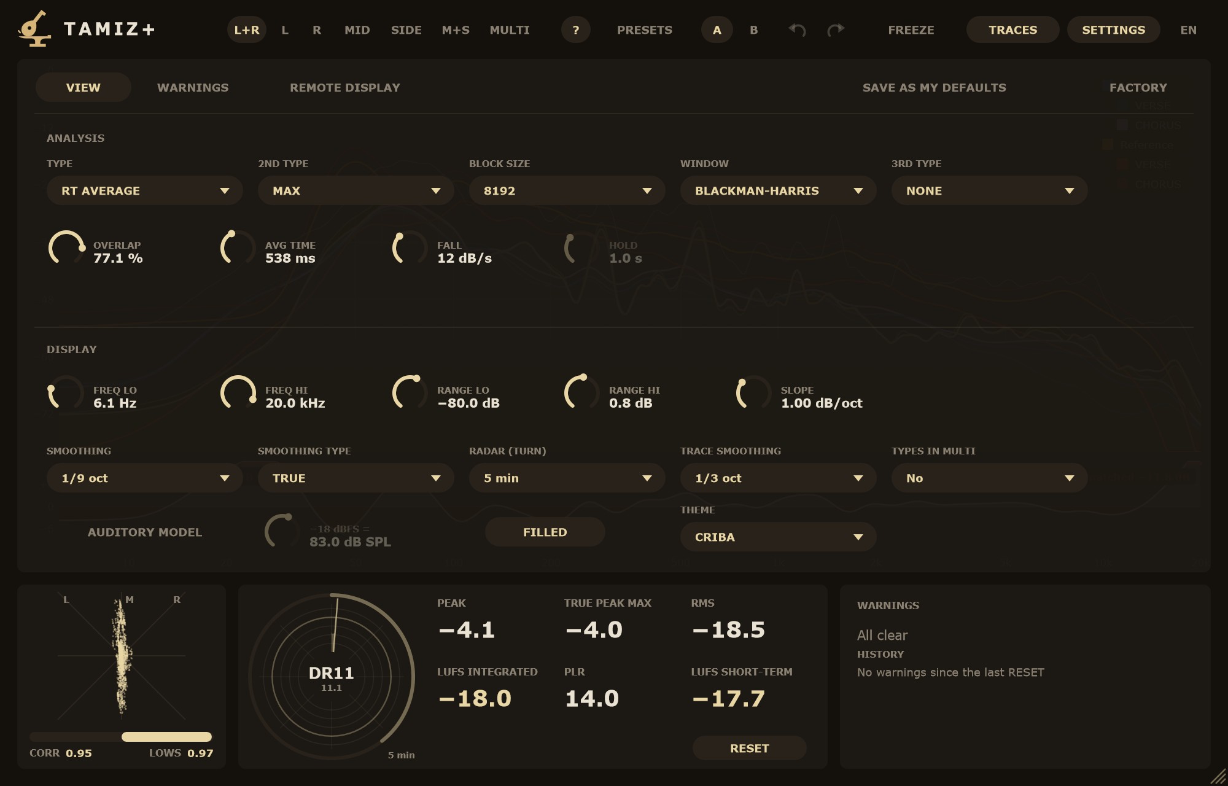
Task: Click the stereo vectorscope display
Action: pos(122,656)
